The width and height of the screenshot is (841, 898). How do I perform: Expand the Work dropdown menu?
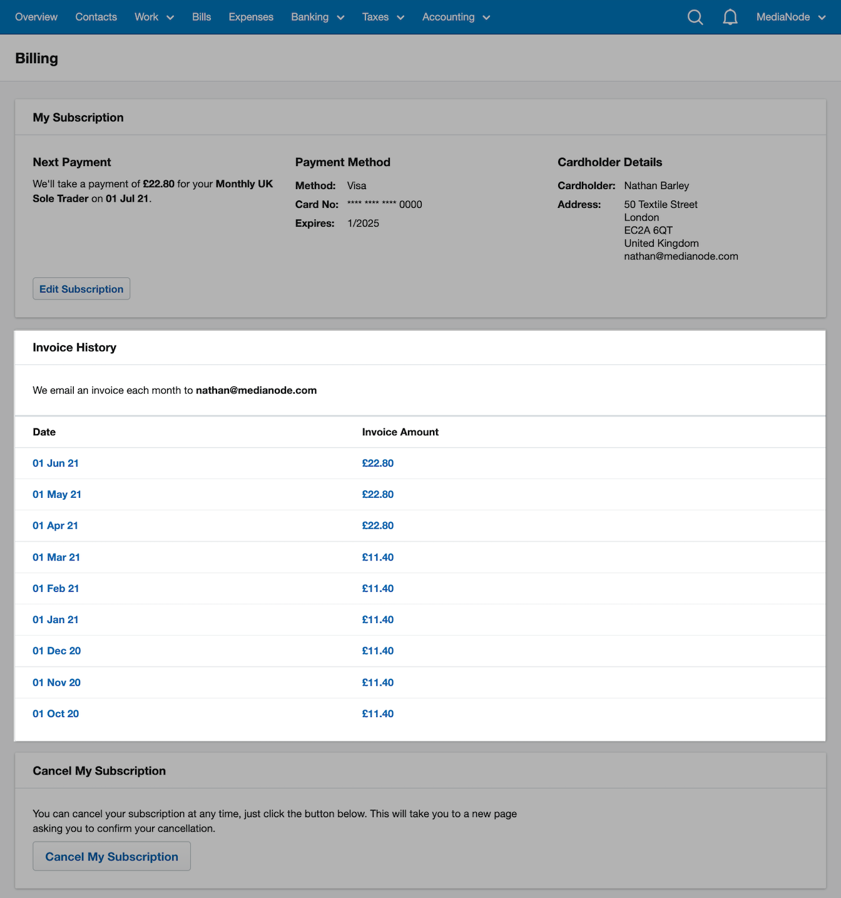point(154,17)
